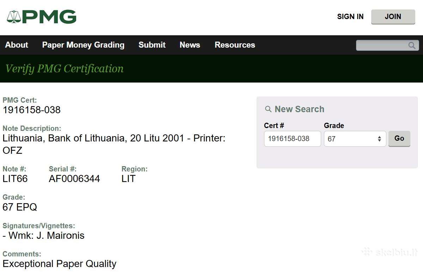Click the PMG scales logo
Viewport: 423px width, 273px height.
pyautogui.click(x=42, y=17)
